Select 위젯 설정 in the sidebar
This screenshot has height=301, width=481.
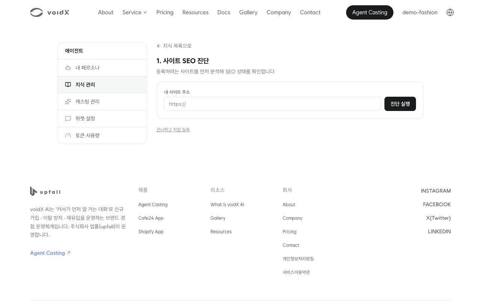tap(102, 119)
